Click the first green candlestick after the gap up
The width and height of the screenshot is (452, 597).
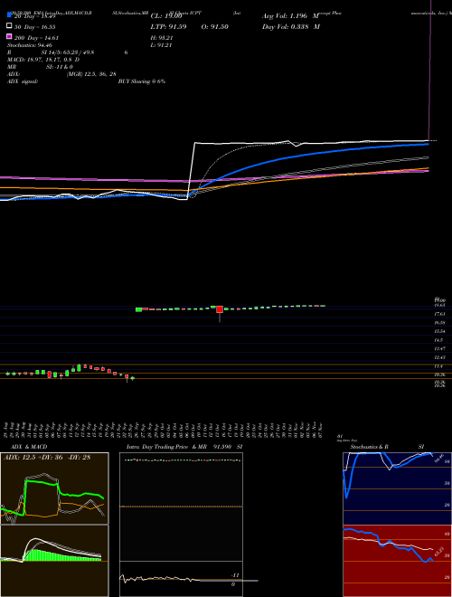(139, 309)
